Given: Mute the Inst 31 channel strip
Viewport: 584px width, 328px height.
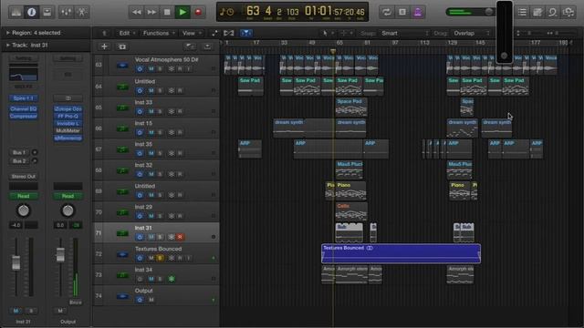Looking at the screenshot, I should pos(16,311).
